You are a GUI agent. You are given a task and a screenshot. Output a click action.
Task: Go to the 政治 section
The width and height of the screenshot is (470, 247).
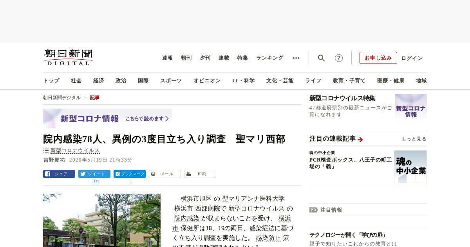click(x=121, y=81)
